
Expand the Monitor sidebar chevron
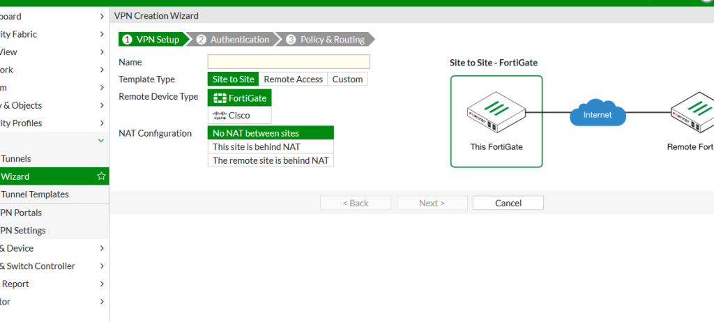102,302
